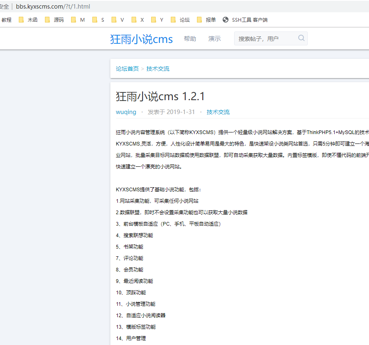Click the line 10、顶踩功能
Screen dimensions: 369x345
pyautogui.click(x=131, y=293)
